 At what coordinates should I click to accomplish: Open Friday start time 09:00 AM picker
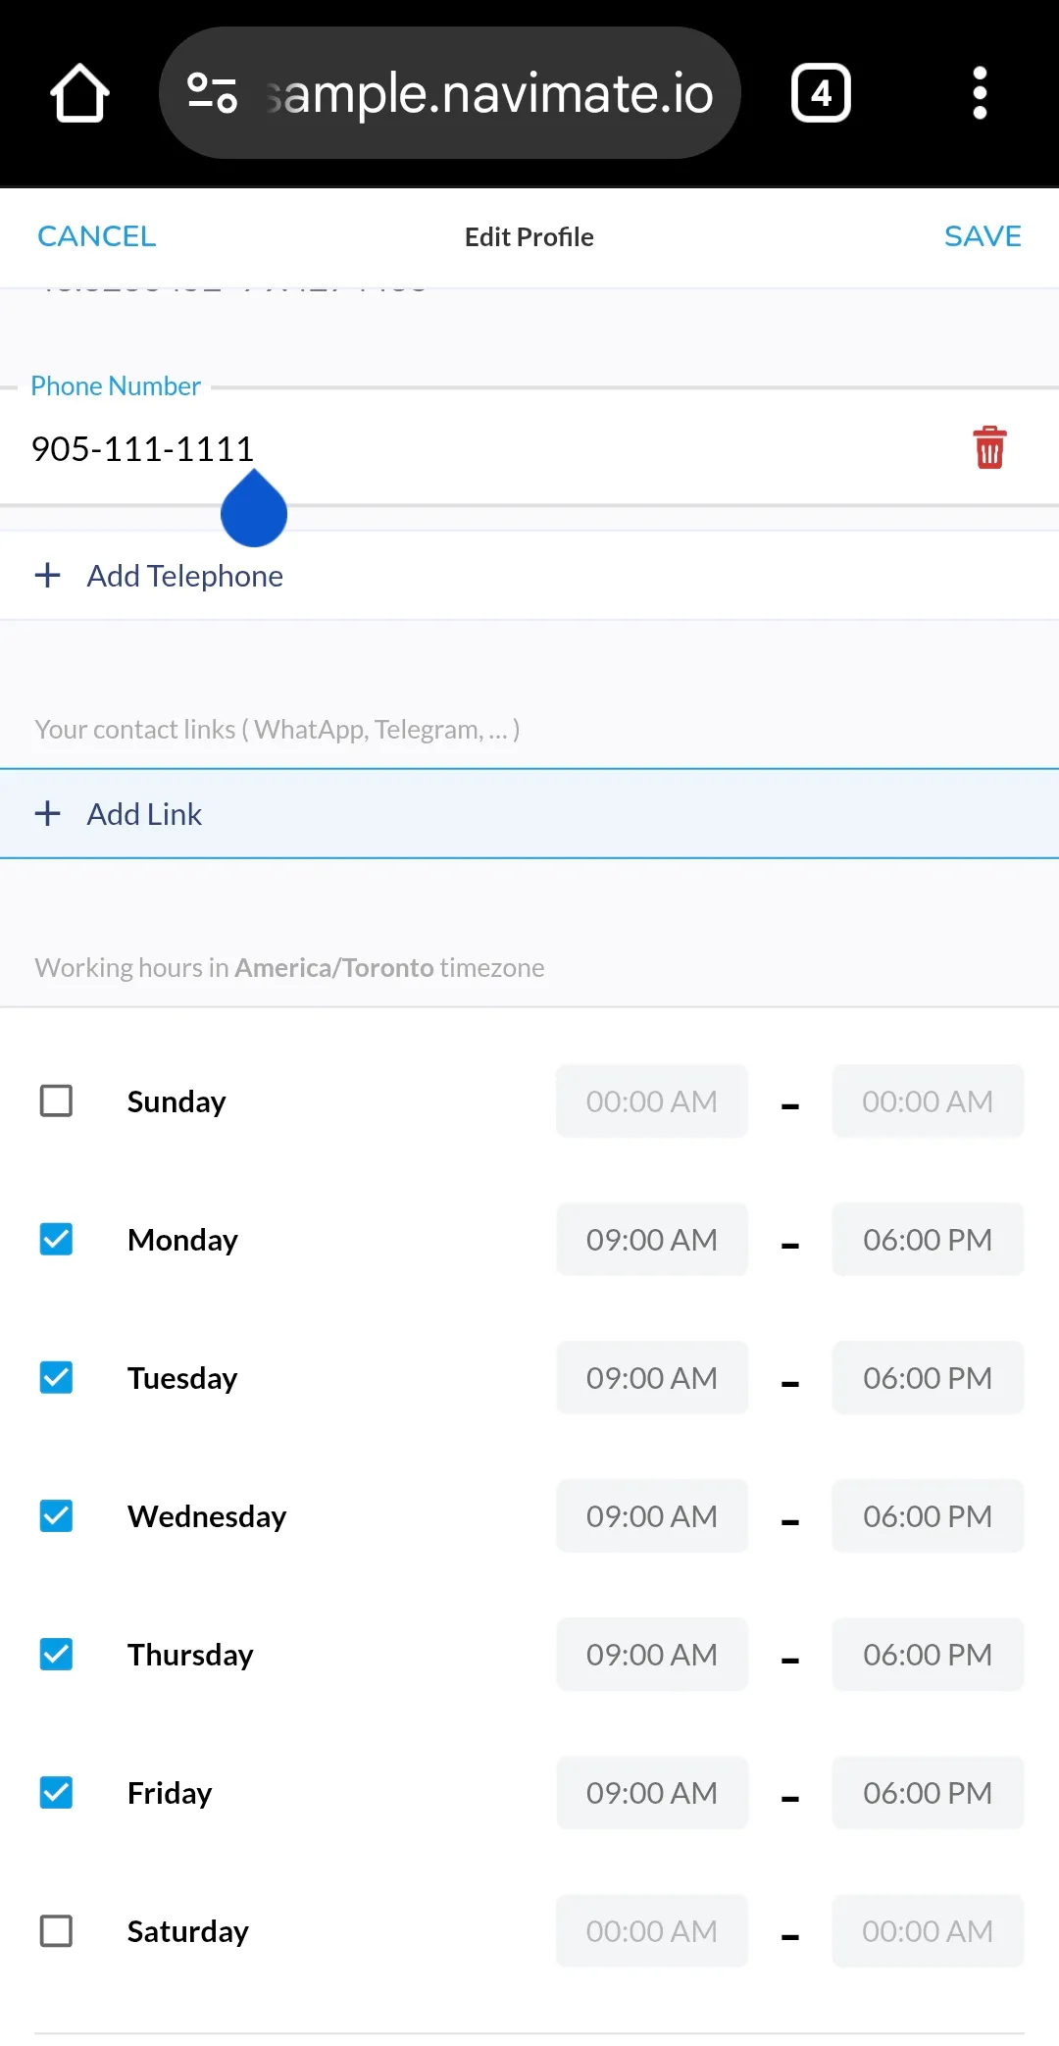(652, 1792)
